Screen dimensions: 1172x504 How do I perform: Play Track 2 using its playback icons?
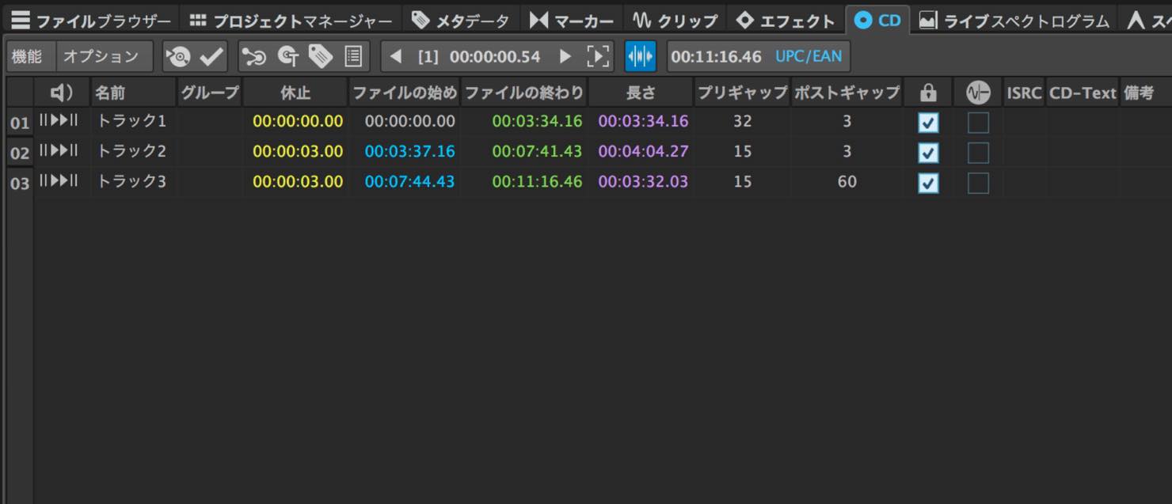click(59, 150)
